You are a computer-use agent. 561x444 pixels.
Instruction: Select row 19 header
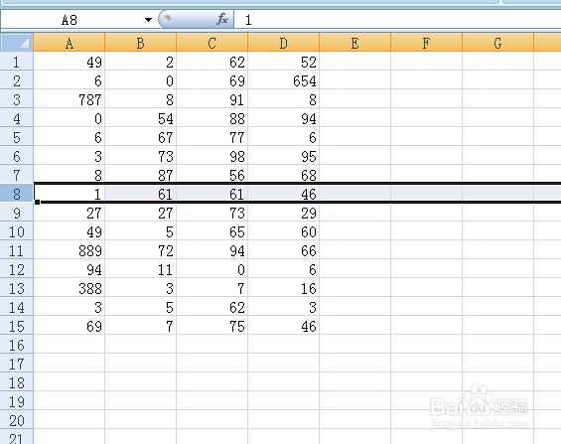coord(17,401)
